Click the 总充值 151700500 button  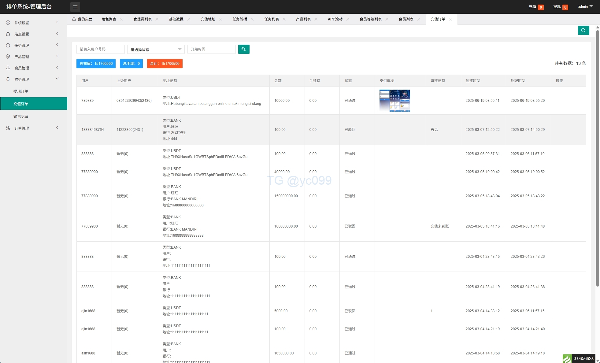click(x=96, y=64)
